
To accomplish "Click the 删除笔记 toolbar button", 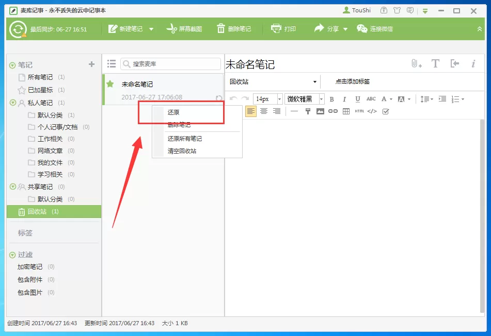I will coord(234,29).
